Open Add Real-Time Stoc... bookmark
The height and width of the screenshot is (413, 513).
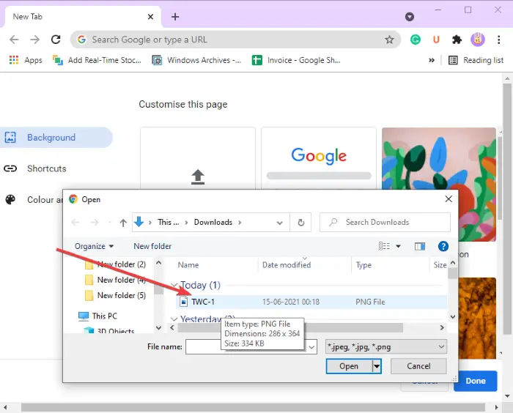[x=97, y=60]
